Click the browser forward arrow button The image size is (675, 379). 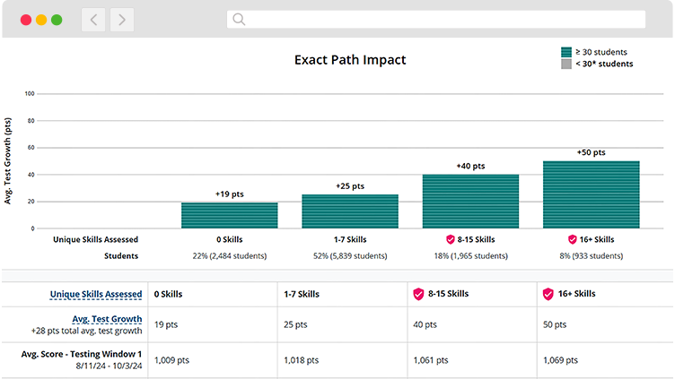click(x=122, y=19)
